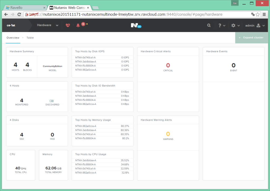Click the cluster health heart icon
The height and width of the screenshot is (191, 270).
tap(68, 25)
